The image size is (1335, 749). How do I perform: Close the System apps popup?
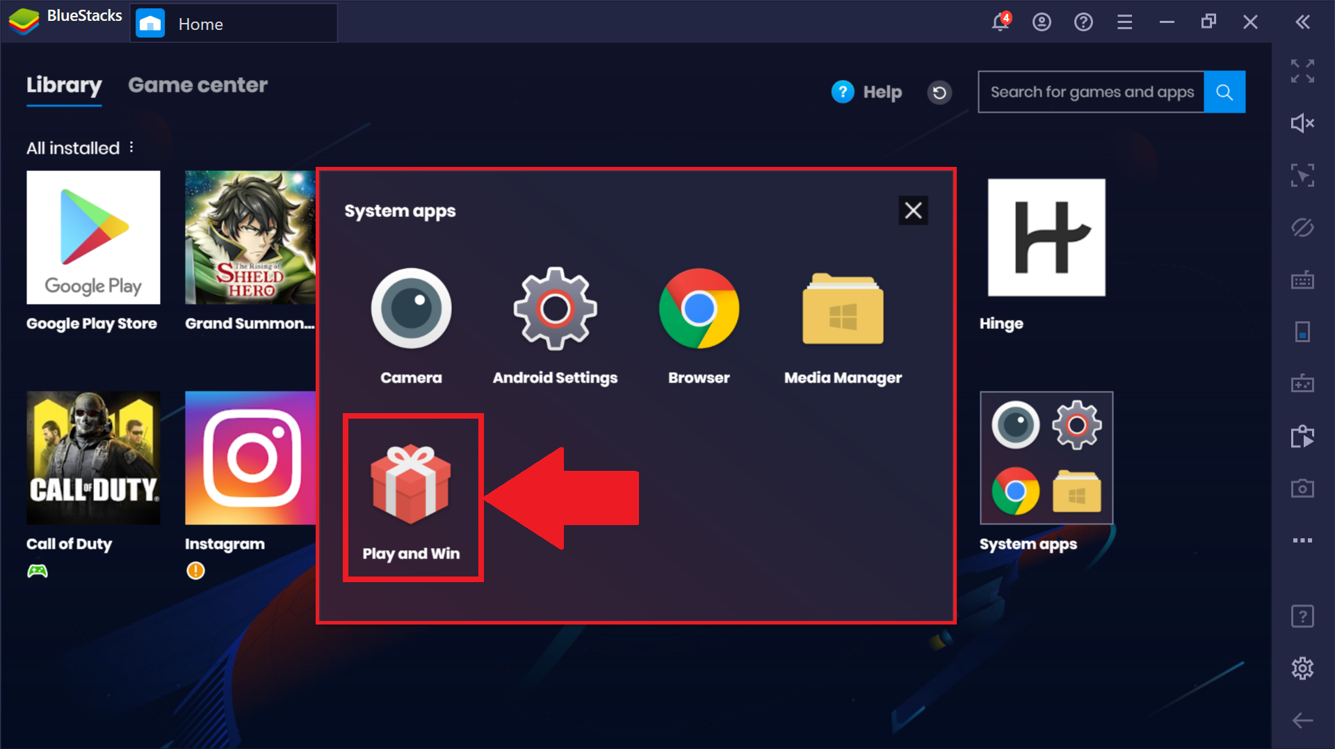[x=913, y=210]
